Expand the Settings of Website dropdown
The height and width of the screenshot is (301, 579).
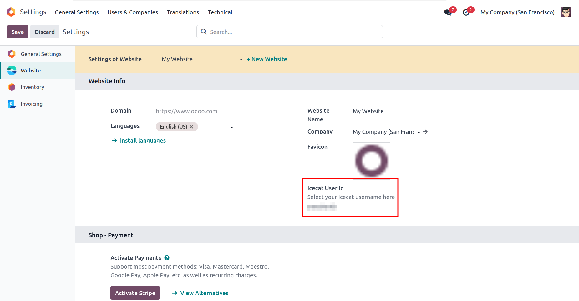[241, 59]
